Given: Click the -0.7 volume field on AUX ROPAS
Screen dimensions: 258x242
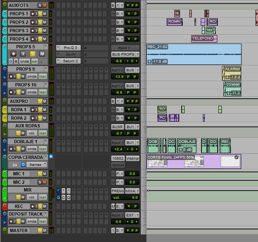Looking at the screenshot, I should coord(119,134).
